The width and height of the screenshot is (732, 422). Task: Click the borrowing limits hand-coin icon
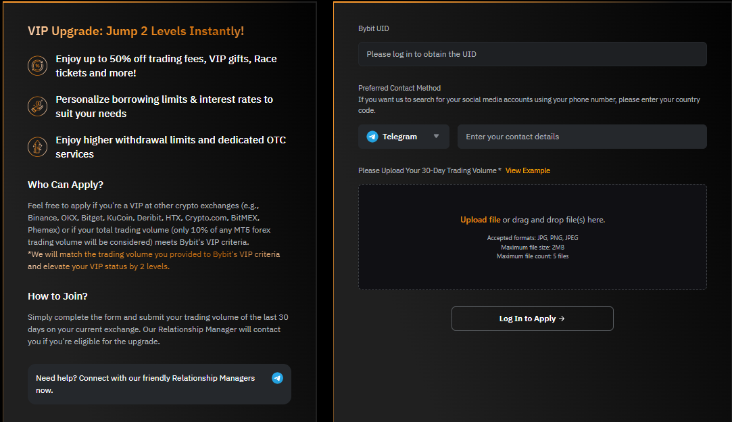tap(37, 106)
